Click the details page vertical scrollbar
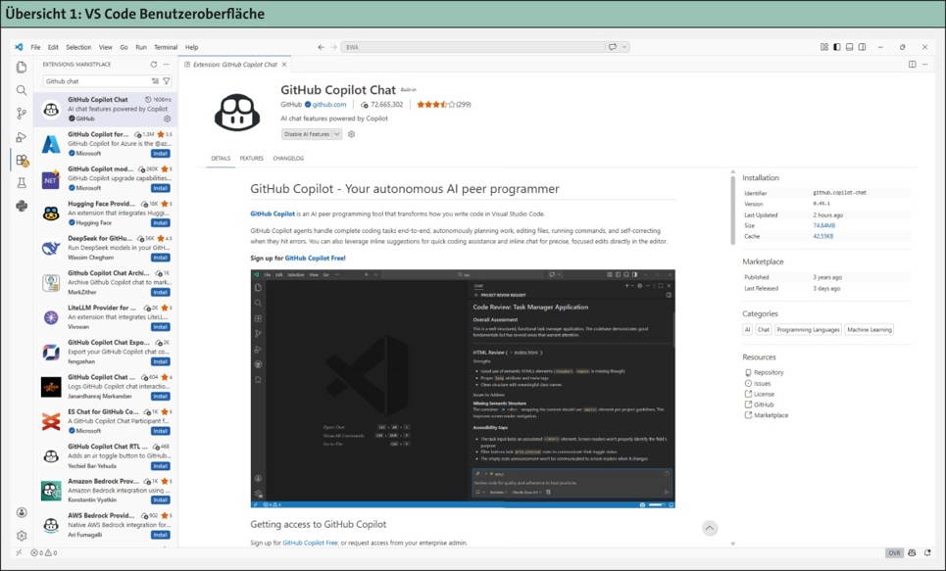The height and width of the screenshot is (571, 946). (733, 211)
